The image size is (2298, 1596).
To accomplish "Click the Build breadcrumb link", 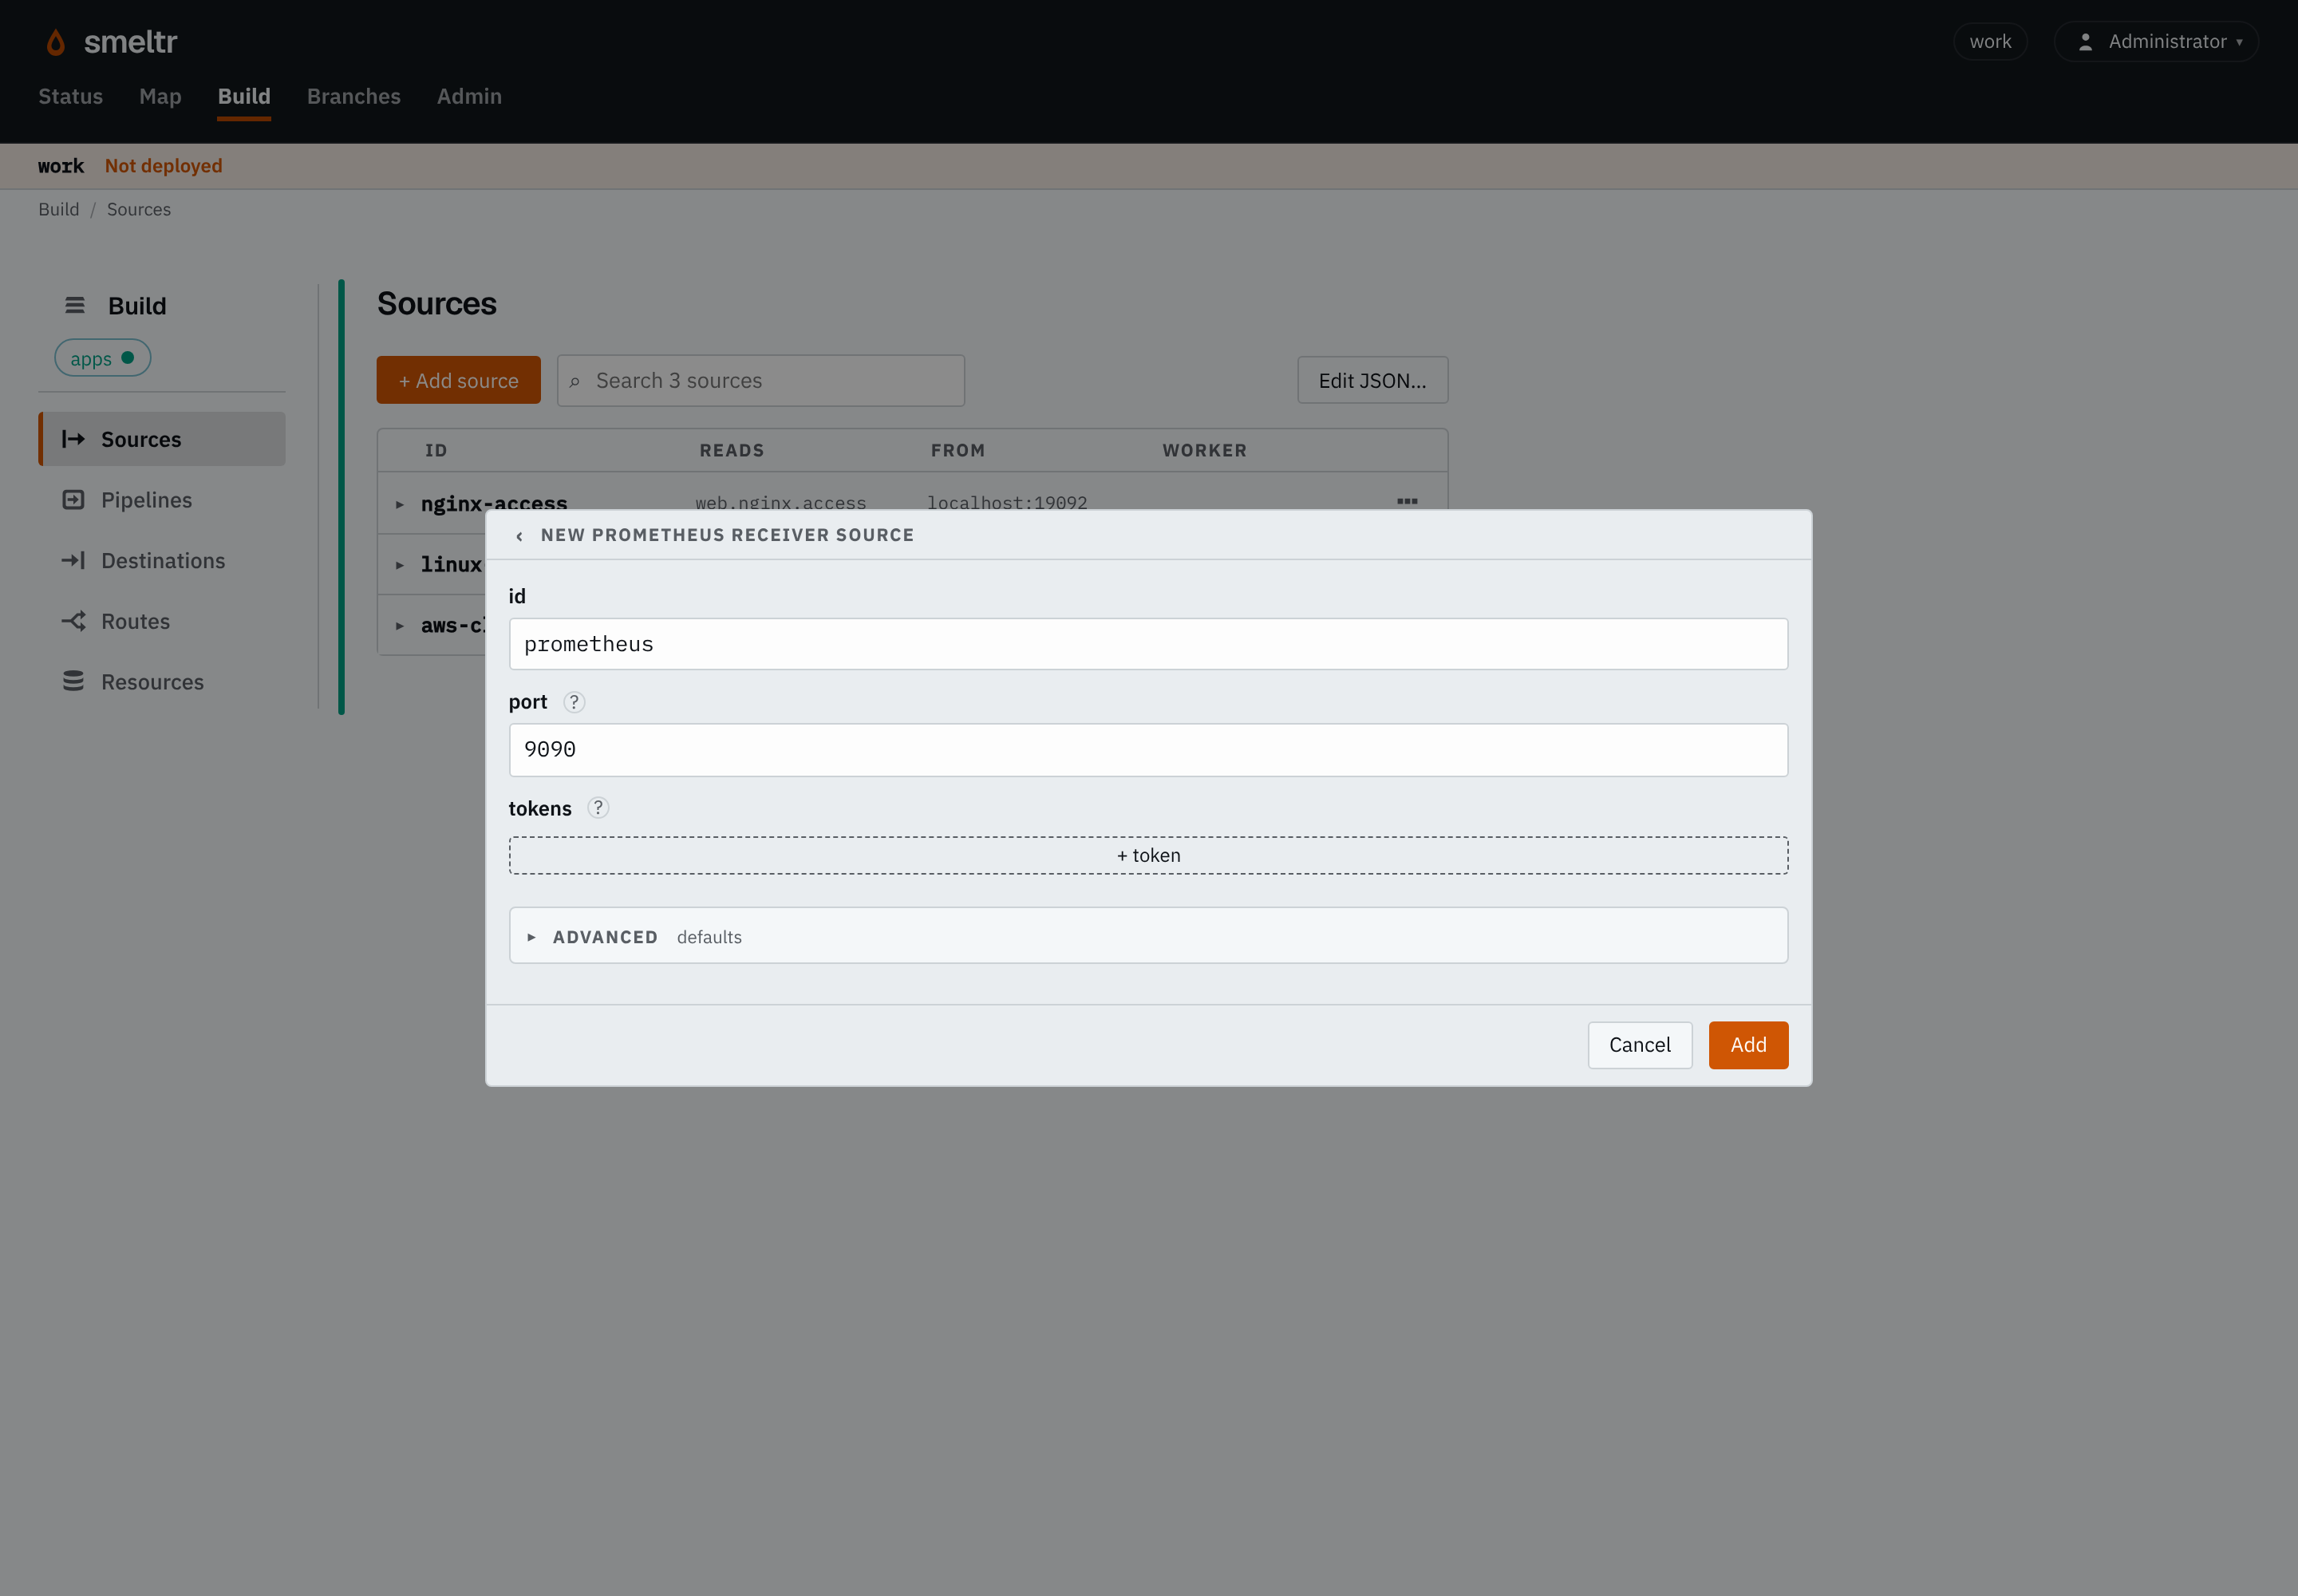I will click(x=59, y=209).
